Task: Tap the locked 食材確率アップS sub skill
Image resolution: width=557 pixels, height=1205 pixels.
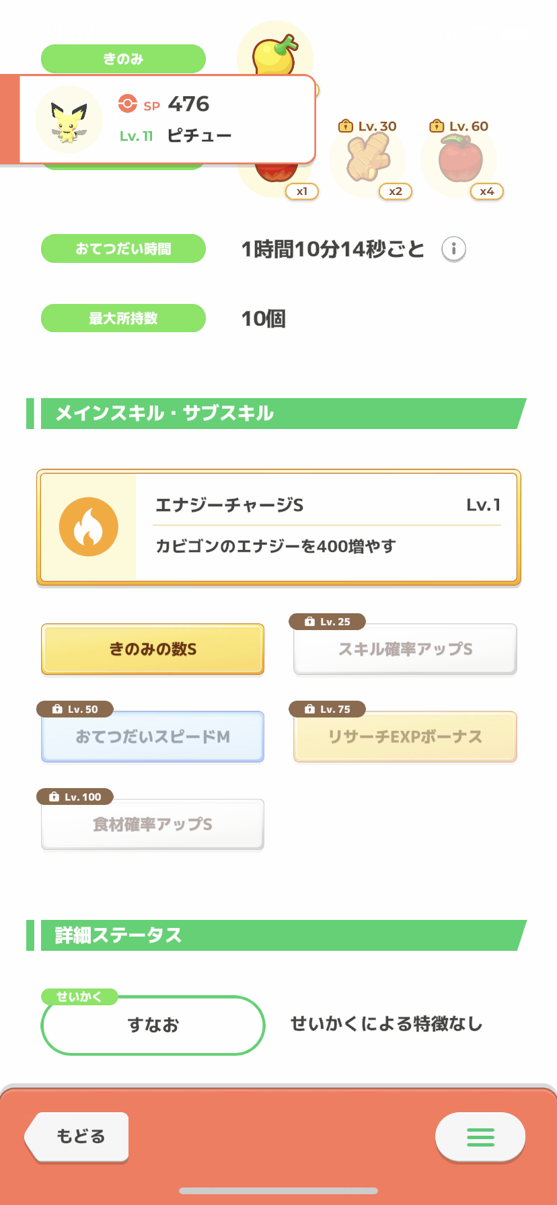Action: (153, 824)
